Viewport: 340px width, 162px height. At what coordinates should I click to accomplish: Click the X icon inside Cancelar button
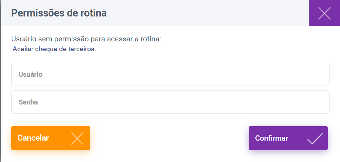[x=77, y=139]
